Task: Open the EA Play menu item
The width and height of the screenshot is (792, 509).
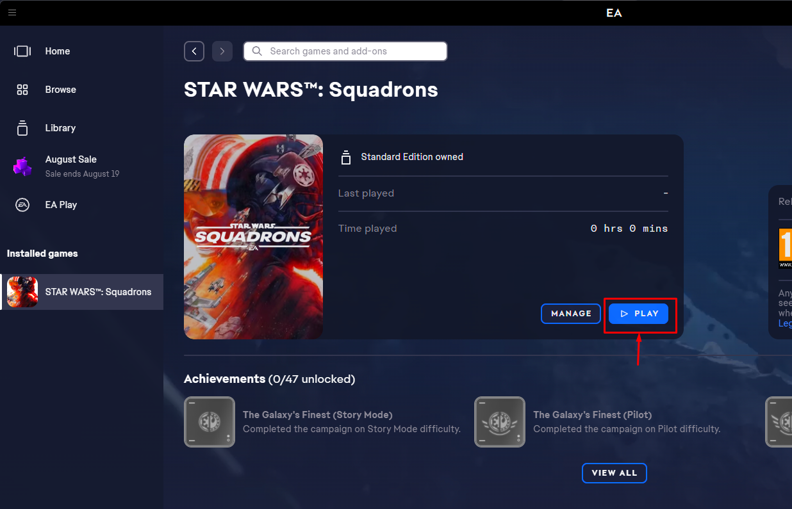Action: point(81,205)
